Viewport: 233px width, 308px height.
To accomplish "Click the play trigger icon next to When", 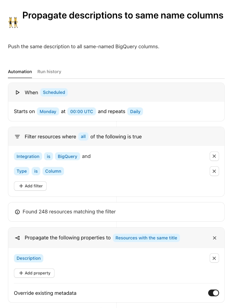I will pos(17,92).
